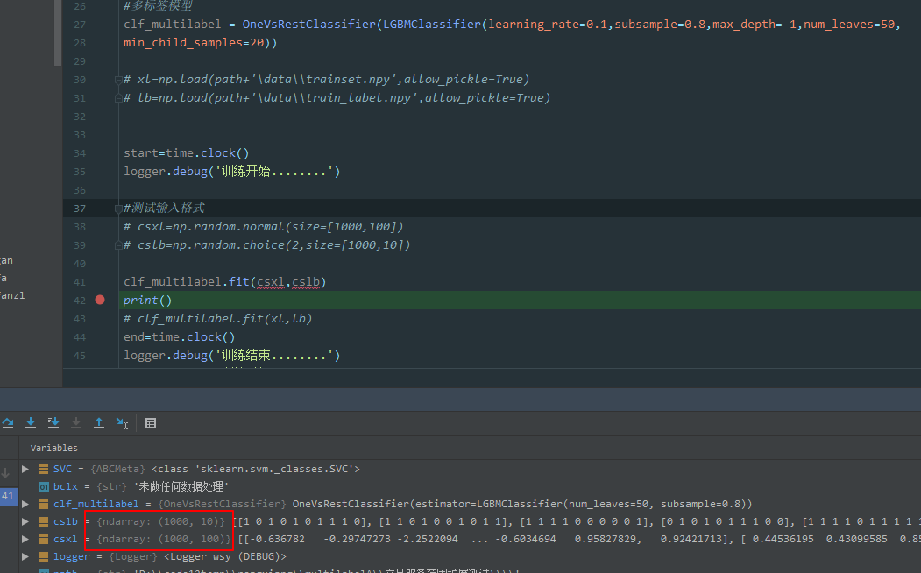The height and width of the screenshot is (573, 921).
Task: Click the bclx string variable icon
Action: [x=44, y=486]
